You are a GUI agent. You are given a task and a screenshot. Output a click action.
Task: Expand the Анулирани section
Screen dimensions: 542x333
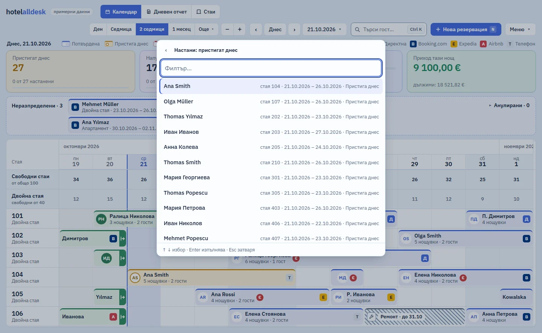pyautogui.click(x=509, y=106)
